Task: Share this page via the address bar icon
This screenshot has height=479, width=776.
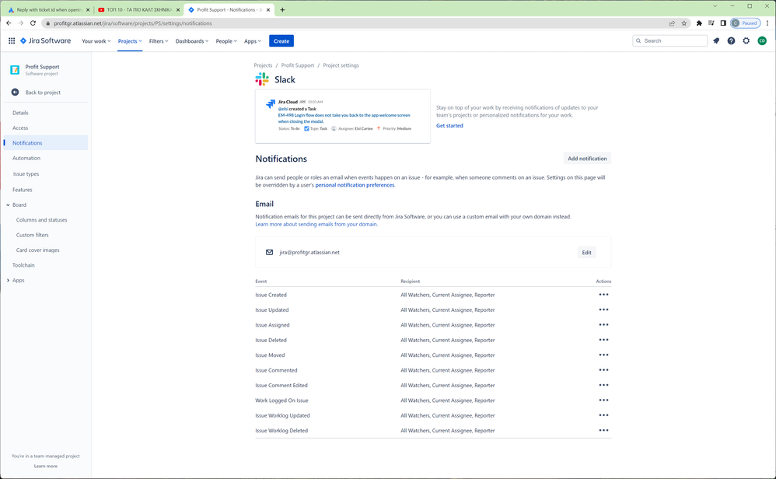Action: pos(672,23)
